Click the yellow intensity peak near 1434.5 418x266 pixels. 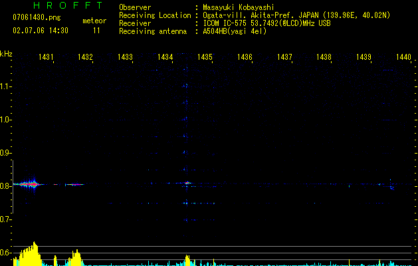[187, 261]
